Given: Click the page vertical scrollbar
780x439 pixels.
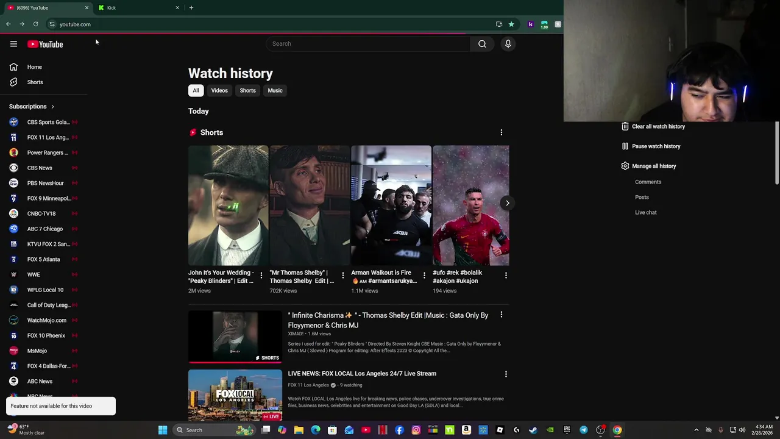Looking at the screenshot, I should tap(777, 152).
